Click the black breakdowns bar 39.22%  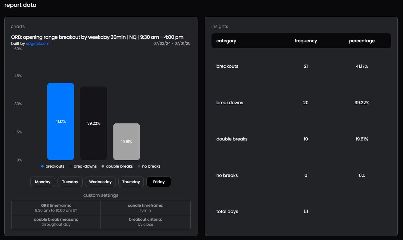coord(93,123)
